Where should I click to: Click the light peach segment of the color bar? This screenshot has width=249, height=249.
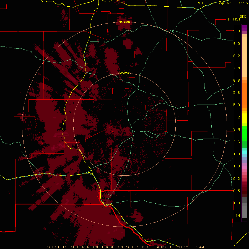tap(244, 57)
